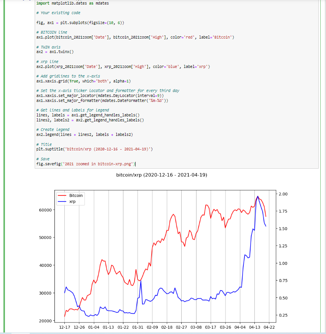The width and height of the screenshot is (326, 334).
Task: Place cursor in the fig.savefig code line
Action: (86, 164)
